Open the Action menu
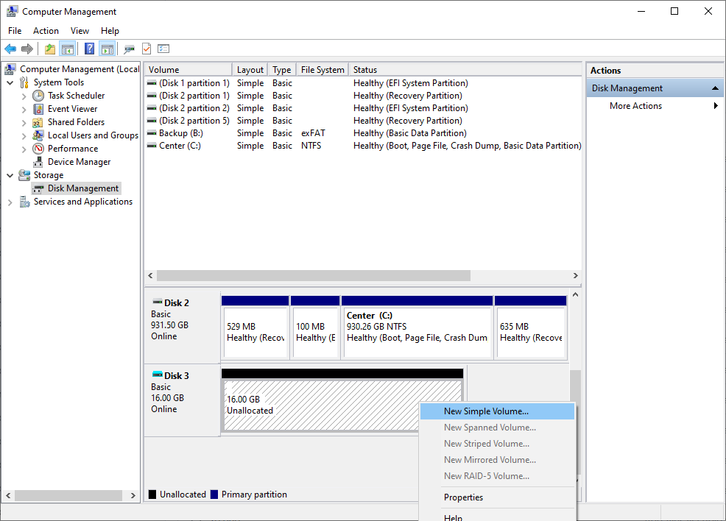Viewport: 726px width, 521px height. pyautogui.click(x=46, y=30)
